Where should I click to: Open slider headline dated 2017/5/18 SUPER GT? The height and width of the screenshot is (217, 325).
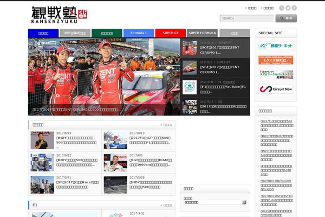tap(220, 50)
